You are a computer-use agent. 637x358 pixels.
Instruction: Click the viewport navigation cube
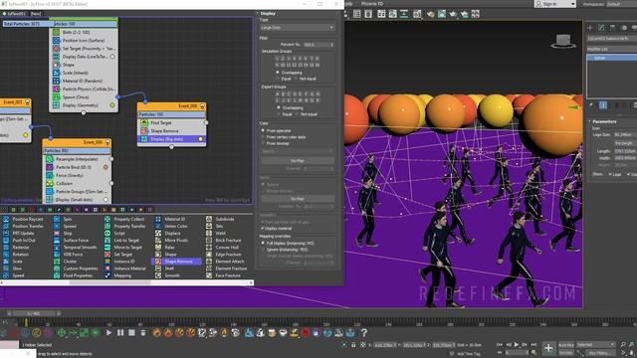click(x=563, y=41)
